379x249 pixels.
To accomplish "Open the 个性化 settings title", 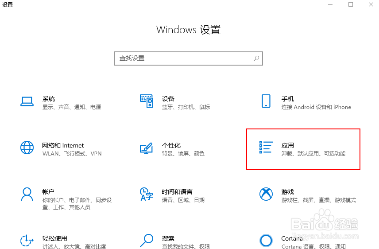I will 171,145.
